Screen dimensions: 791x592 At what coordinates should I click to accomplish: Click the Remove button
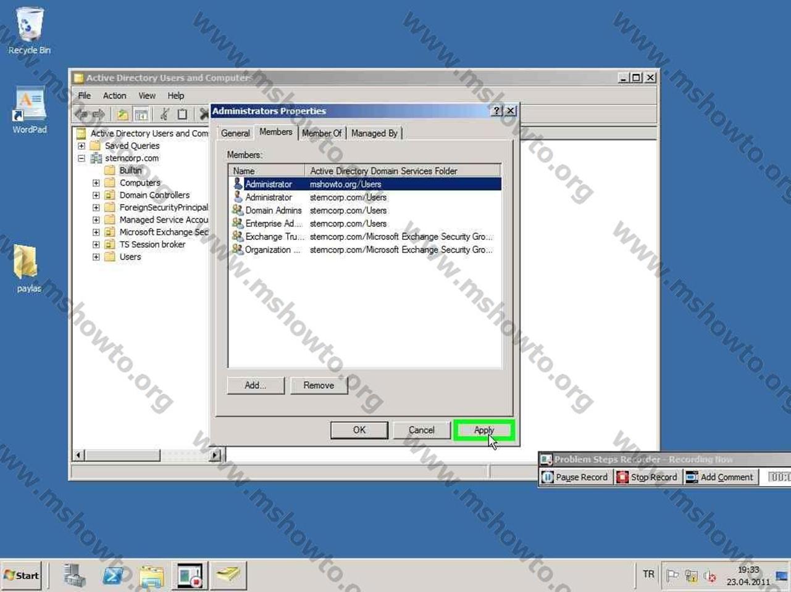[319, 385]
